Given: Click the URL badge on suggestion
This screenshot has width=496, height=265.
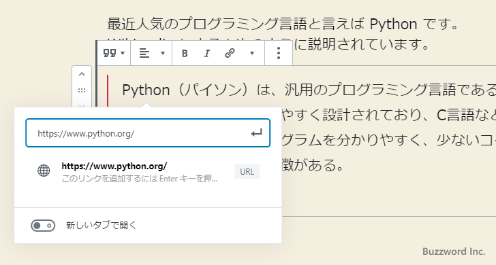Looking at the screenshot, I should pos(247,171).
